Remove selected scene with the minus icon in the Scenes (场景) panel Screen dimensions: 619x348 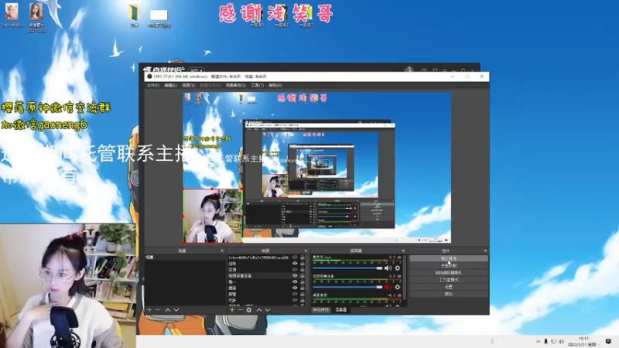[158, 310]
